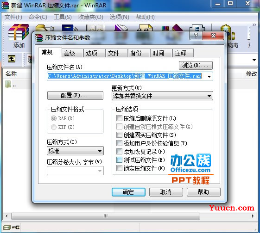This screenshot has width=260, height=233.
Task: Click the key password icon in status bar
Action: pyautogui.click(x=16, y=227)
